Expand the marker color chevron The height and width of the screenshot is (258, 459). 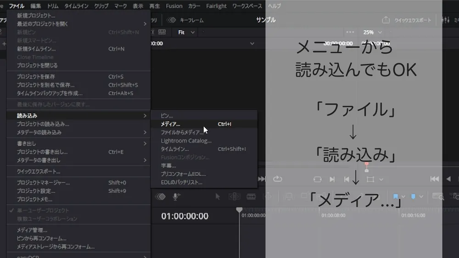click(x=421, y=197)
